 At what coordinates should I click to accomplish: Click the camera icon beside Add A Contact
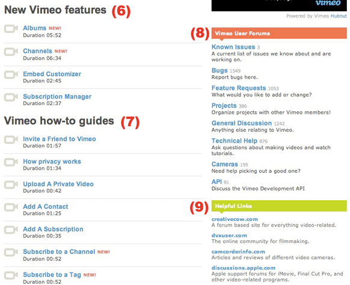(x=11, y=207)
